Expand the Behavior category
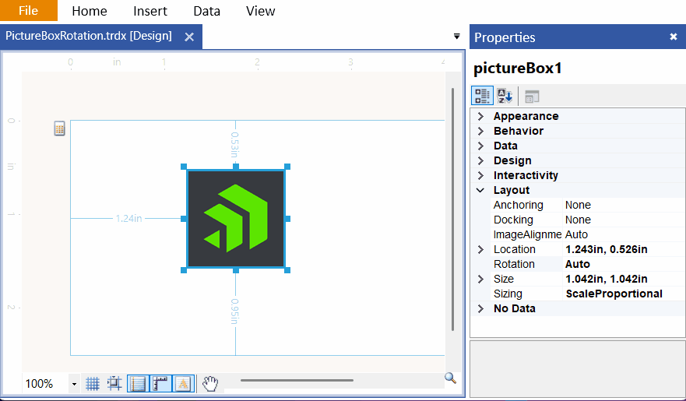Image resolution: width=686 pixels, height=401 pixels. tap(480, 131)
